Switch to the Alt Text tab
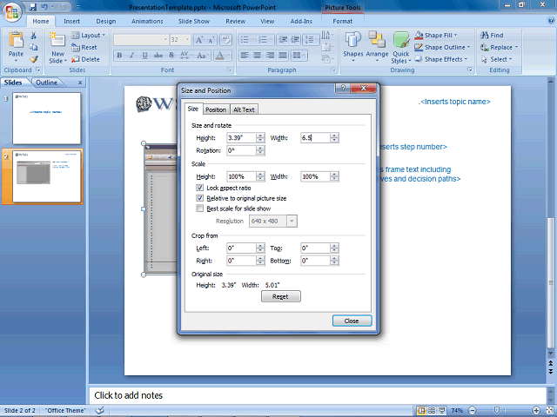Image resolution: width=557 pixels, height=417 pixels. [x=244, y=109]
